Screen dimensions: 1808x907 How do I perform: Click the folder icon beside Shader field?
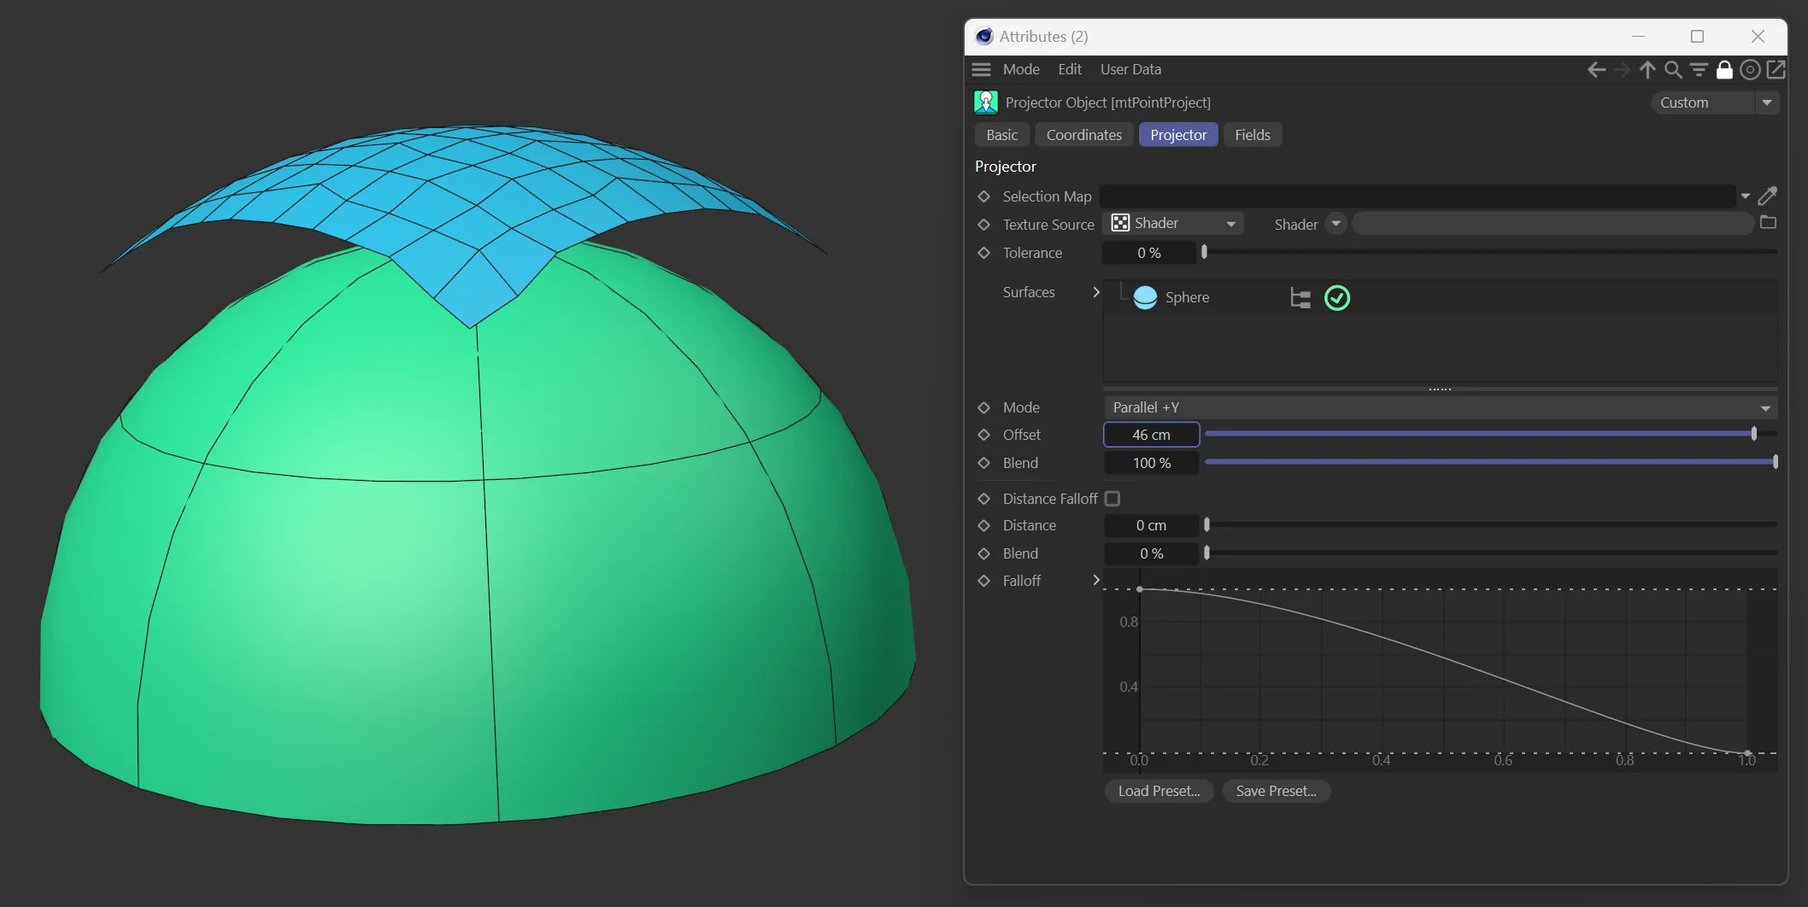[1768, 223]
